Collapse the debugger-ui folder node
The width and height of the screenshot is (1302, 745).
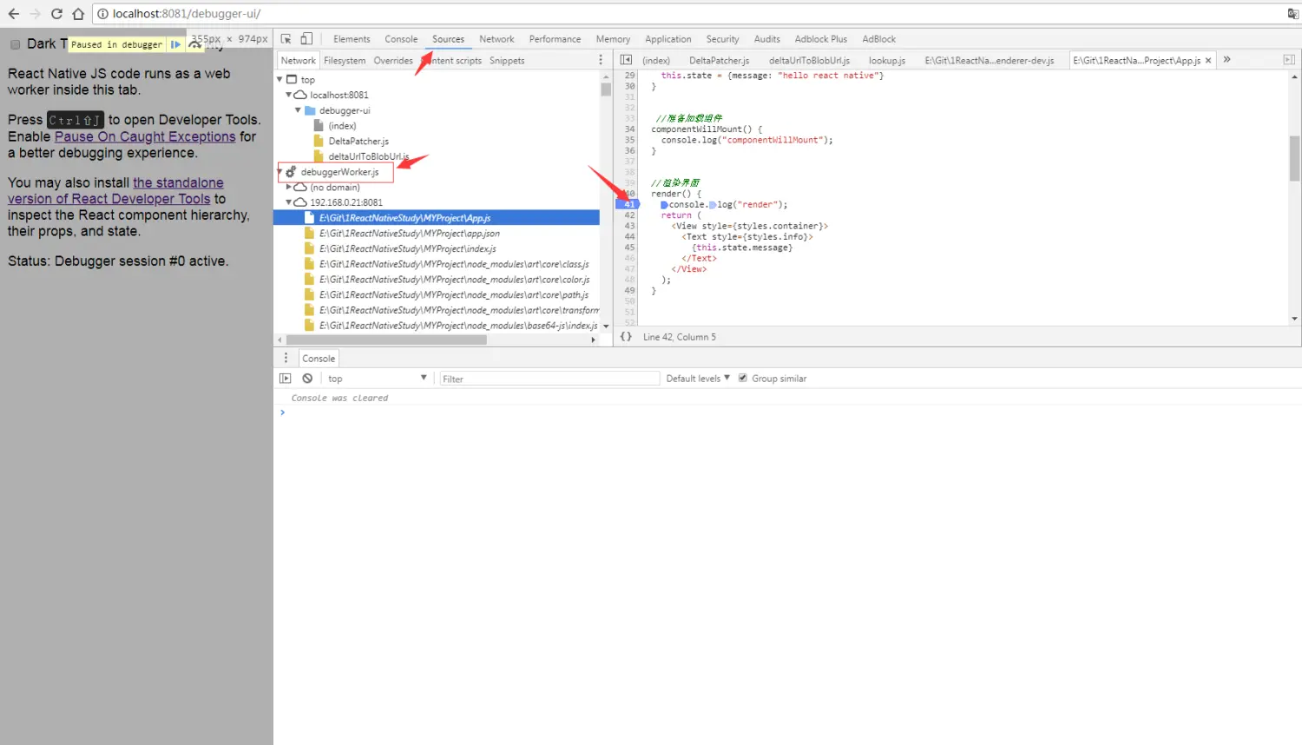click(x=298, y=110)
